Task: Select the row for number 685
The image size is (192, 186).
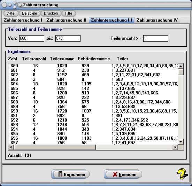Action: click(x=93, y=88)
